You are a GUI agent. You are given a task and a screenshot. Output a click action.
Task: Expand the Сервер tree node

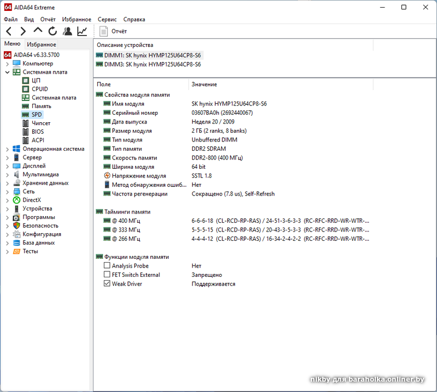[x=7, y=158]
